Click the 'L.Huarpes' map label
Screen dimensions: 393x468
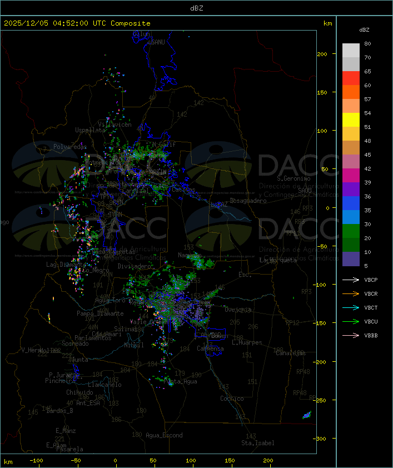[247, 342]
